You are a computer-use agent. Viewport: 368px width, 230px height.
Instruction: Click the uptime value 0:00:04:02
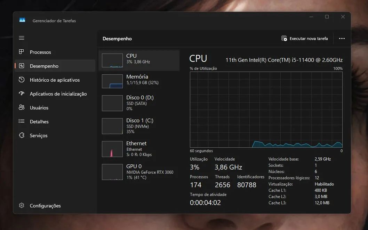[205, 203]
